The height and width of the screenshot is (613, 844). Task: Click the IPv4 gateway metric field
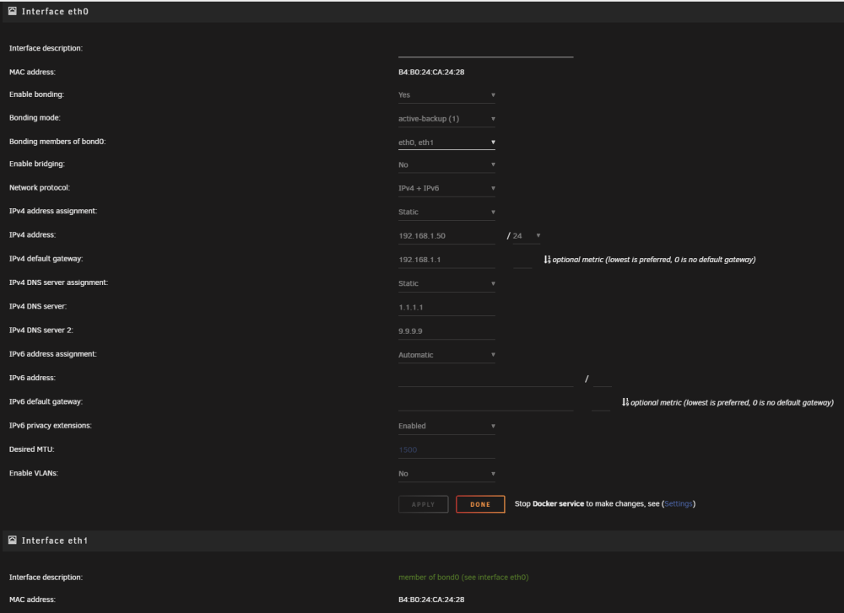click(522, 261)
